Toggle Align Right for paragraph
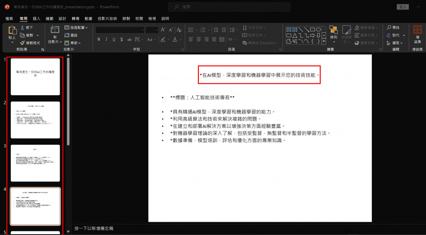Image resolution: width=426 pixels, height=235 pixels. coord(206,39)
